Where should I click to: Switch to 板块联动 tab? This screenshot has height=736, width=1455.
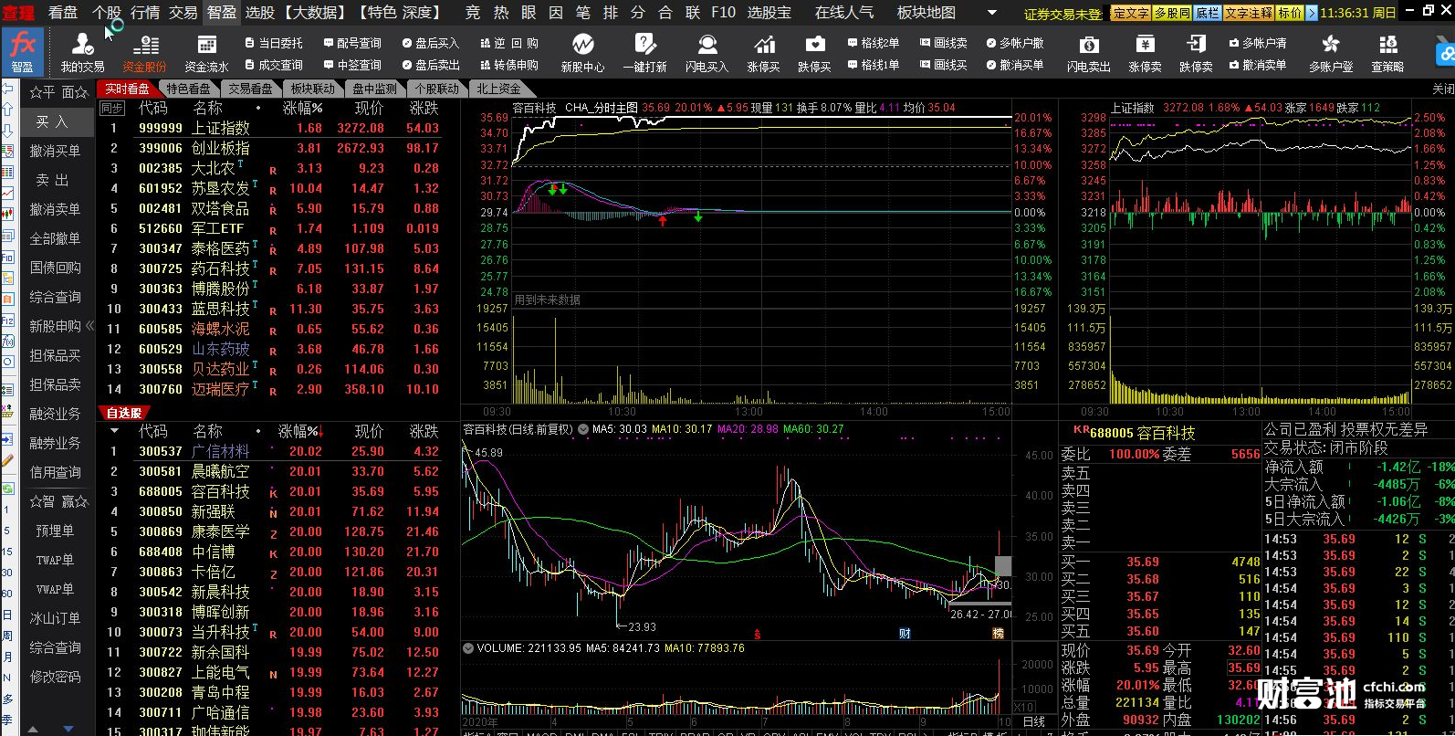click(313, 89)
